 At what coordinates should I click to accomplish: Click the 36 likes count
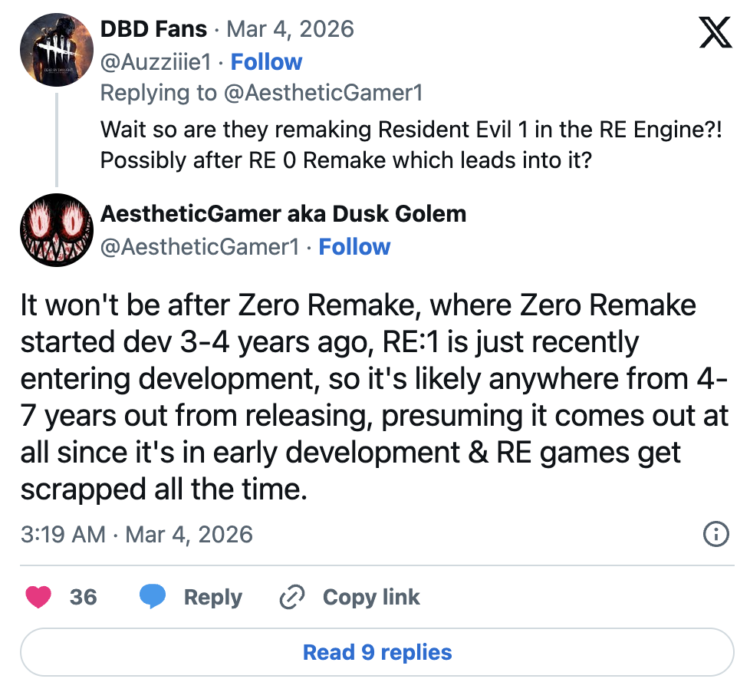83,597
